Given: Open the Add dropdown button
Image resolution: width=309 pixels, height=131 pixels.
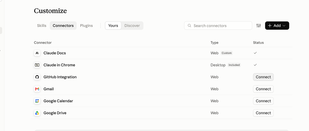Looking at the screenshot, I should [x=277, y=26].
